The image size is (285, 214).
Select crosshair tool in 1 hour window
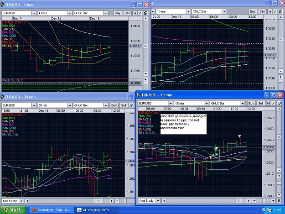pos(270,11)
